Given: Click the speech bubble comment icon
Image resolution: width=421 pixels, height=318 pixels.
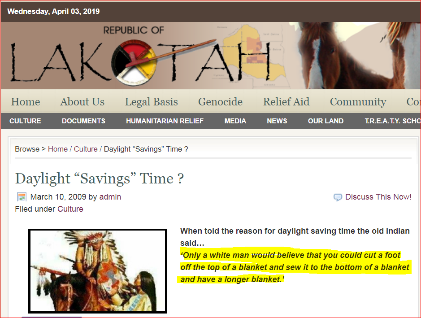Looking at the screenshot, I should (338, 197).
